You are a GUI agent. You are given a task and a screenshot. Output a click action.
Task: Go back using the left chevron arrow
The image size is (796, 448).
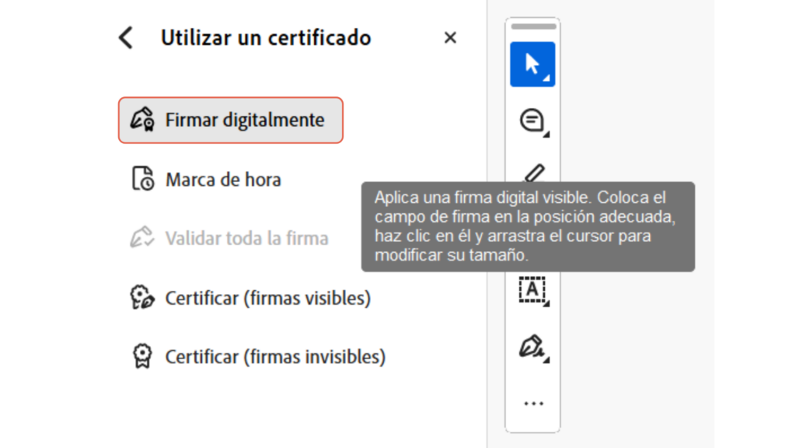click(x=125, y=37)
